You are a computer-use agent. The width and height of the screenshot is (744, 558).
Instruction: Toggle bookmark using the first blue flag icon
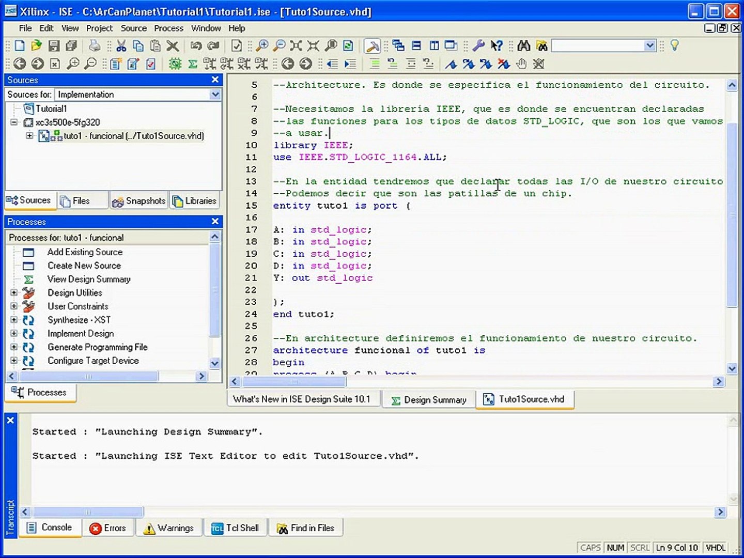[x=451, y=64]
